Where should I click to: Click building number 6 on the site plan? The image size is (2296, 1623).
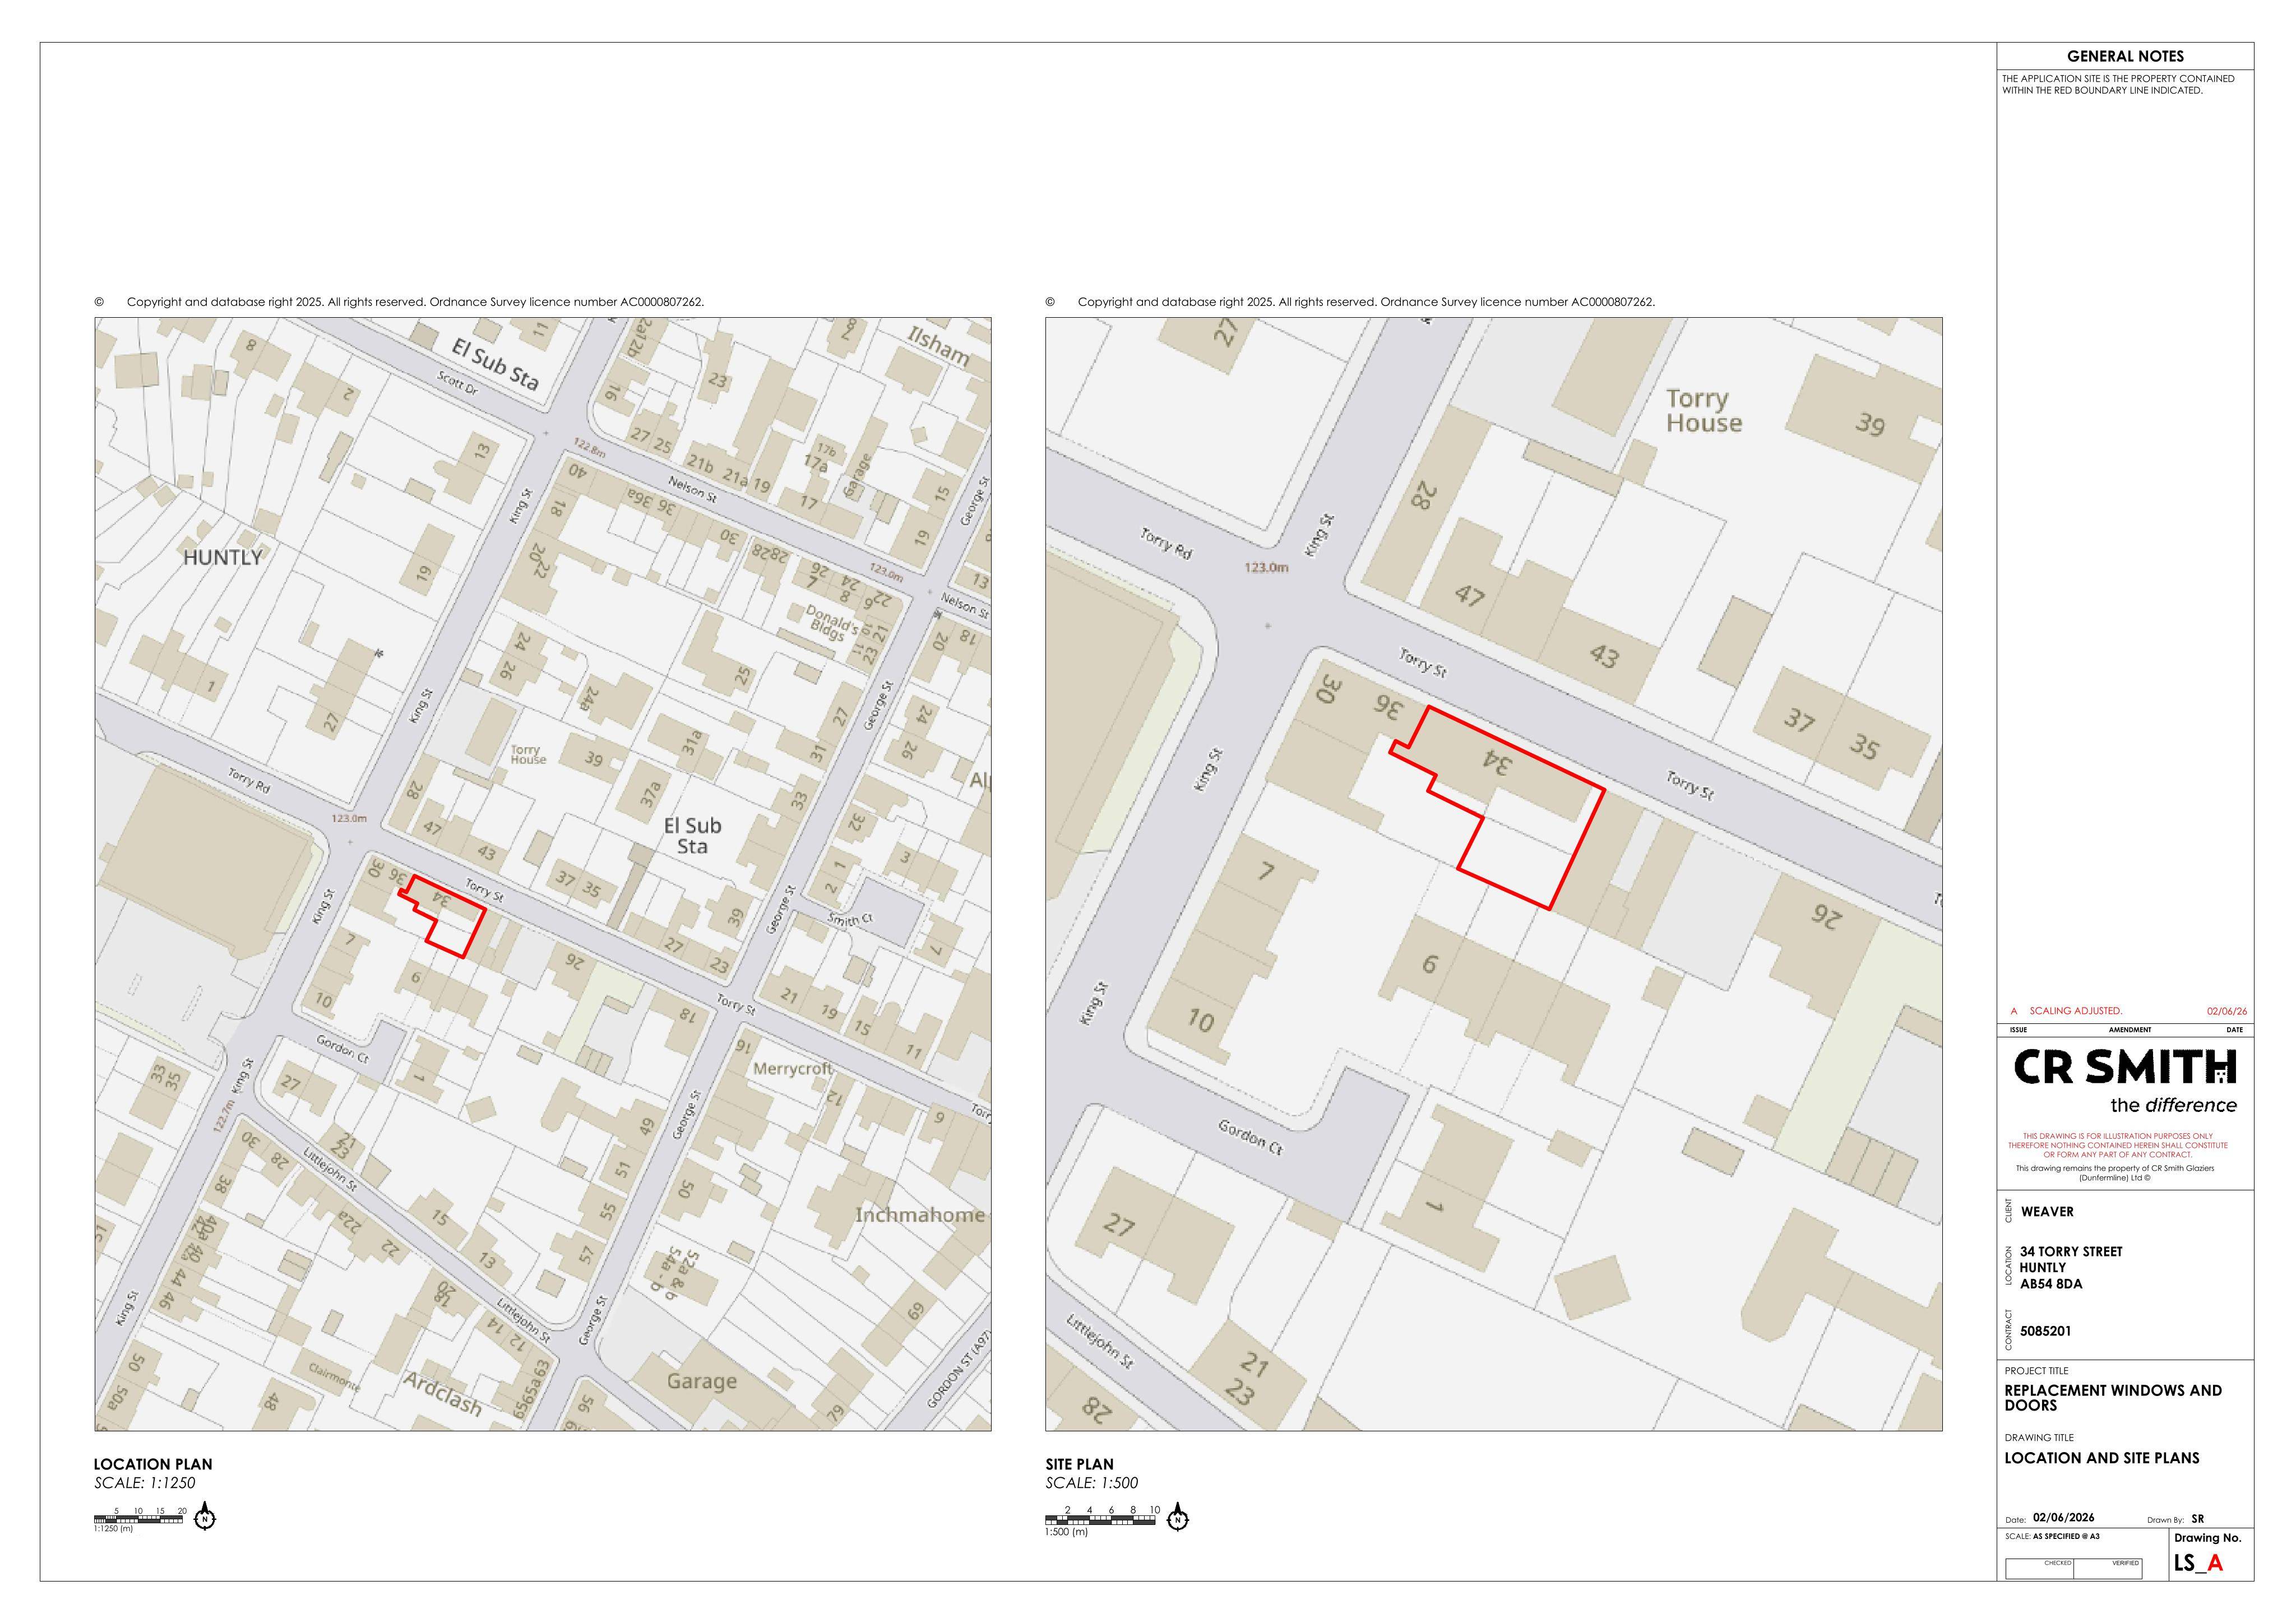[1430, 964]
